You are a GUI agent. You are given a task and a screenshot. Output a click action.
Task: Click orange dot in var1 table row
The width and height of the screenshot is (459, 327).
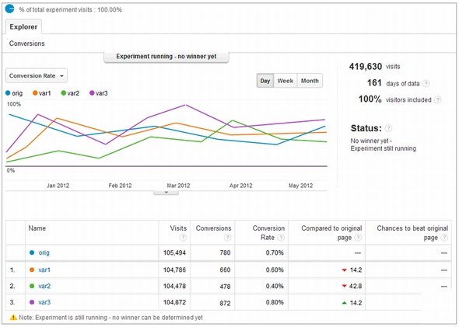(32, 270)
